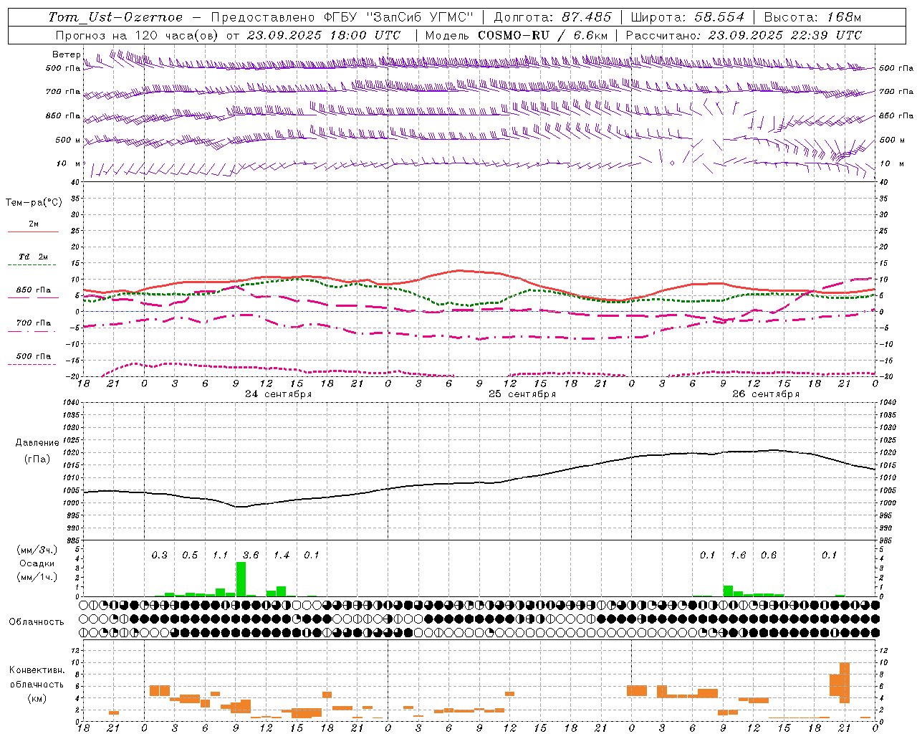This screenshot has height=734, width=917.
Task: Click the '24 сентября' date label
Action: [x=279, y=394]
